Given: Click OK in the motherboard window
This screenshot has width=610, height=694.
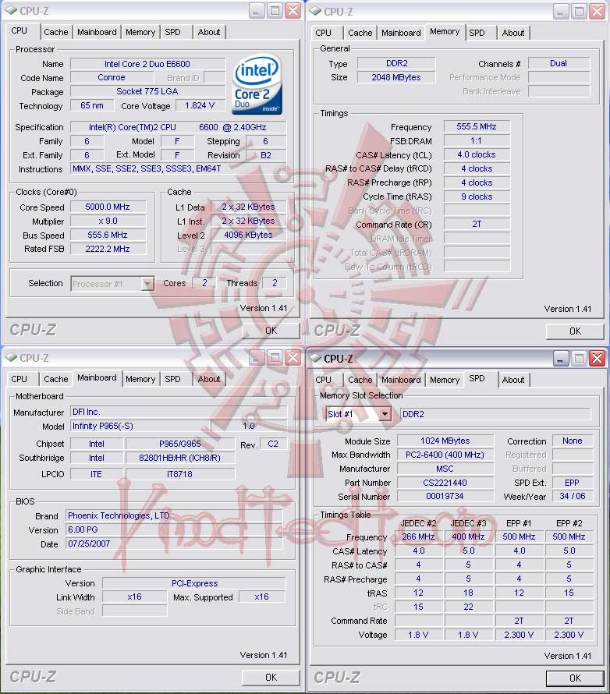Looking at the screenshot, I should point(271,677).
